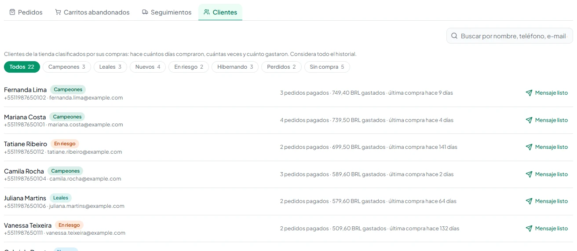The height and width of the screenshot is (251, 577).
Task: Filter clients by Leales 3
Action: (x=110, y=67)
